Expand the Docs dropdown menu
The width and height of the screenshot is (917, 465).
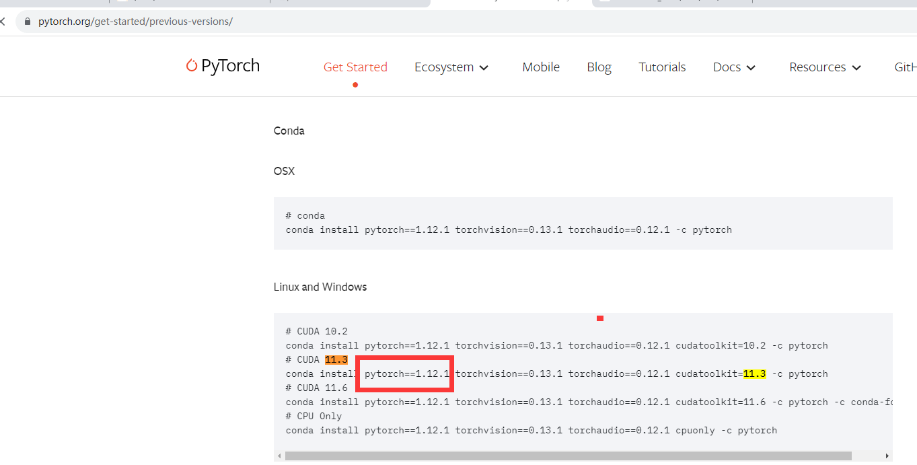click(735, 67)
